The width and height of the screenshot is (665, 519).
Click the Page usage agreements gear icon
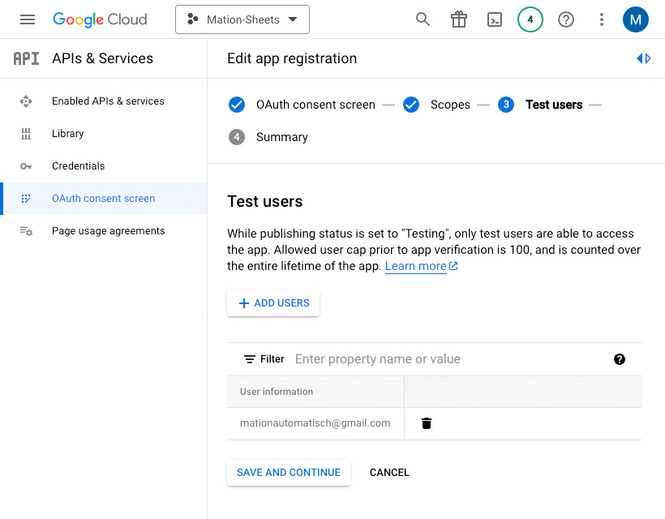pyautogui.click(x=26, y=231)
